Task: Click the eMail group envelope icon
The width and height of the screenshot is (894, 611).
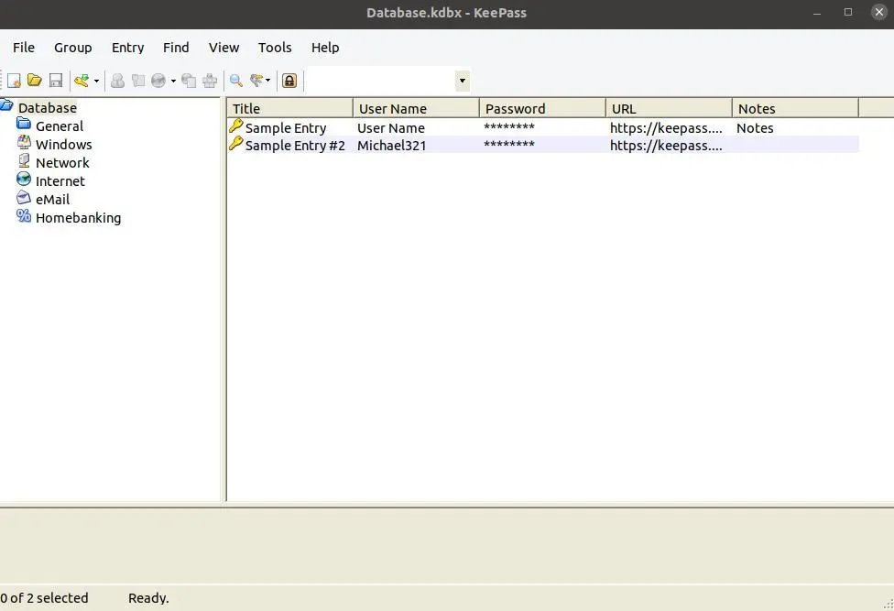Action: pyautogui.click(x=24, y=197)
